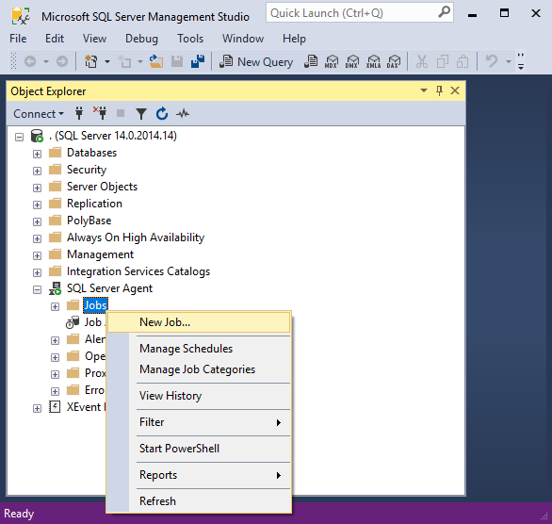The width and height of the screenshot is (552, 524).
Task: Open the Connect dropdown in Object Explorer
Action: click(39, 114)
